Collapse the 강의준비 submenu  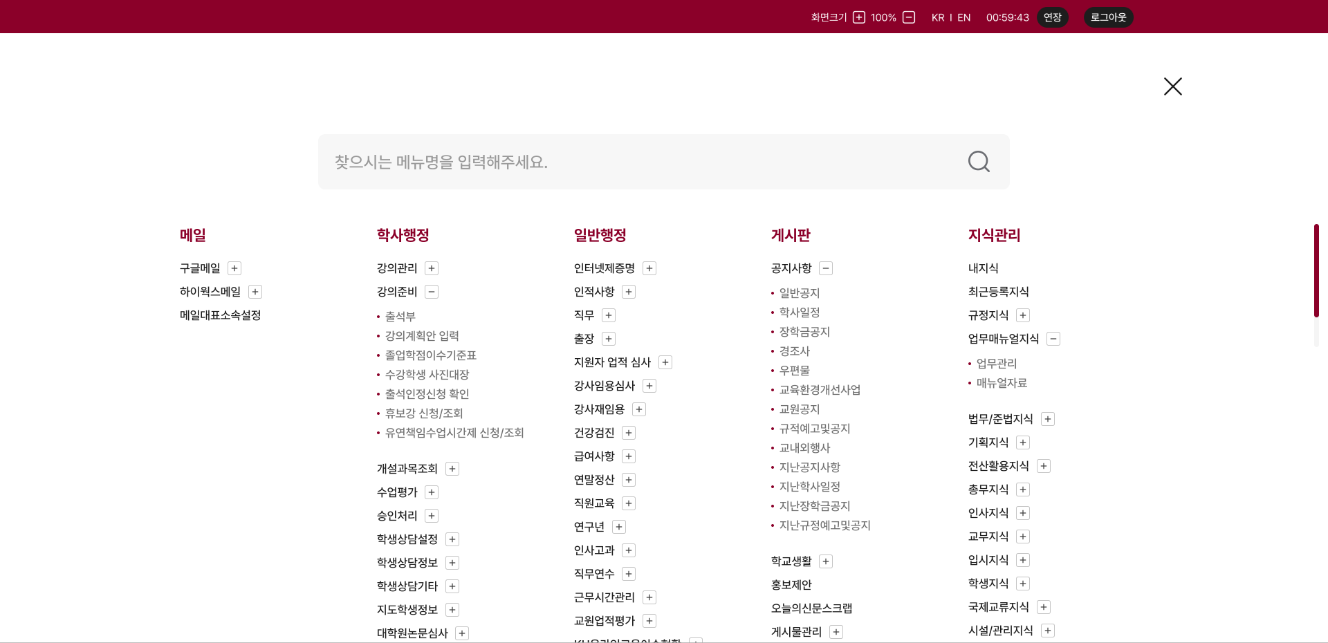point(432,292)
